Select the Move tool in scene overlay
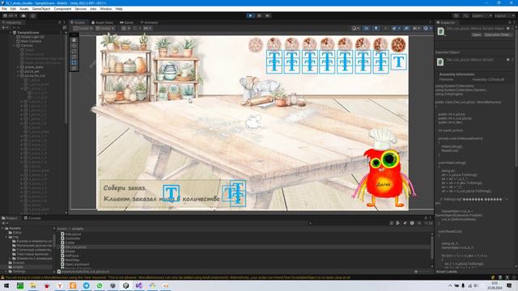Viewport: 518px width, 291px height. click(74, 45)
